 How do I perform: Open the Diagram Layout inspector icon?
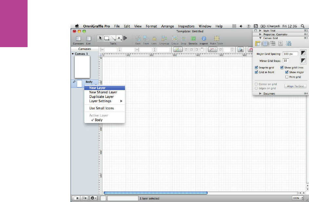289,44
